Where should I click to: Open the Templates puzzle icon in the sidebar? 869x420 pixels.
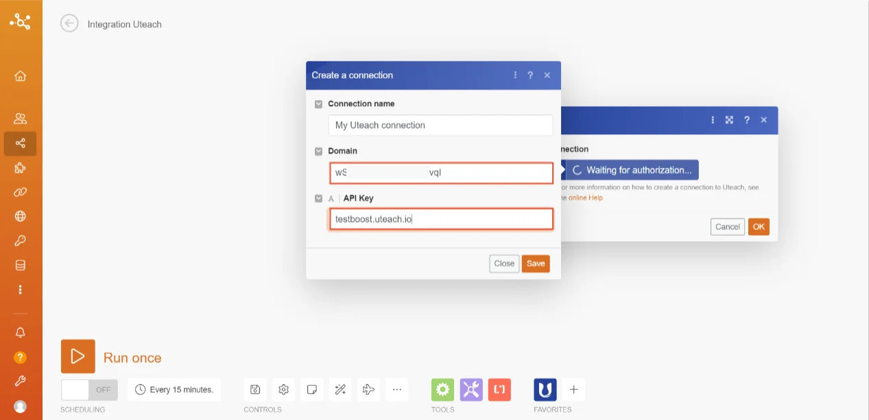click(x=21, y=168)
